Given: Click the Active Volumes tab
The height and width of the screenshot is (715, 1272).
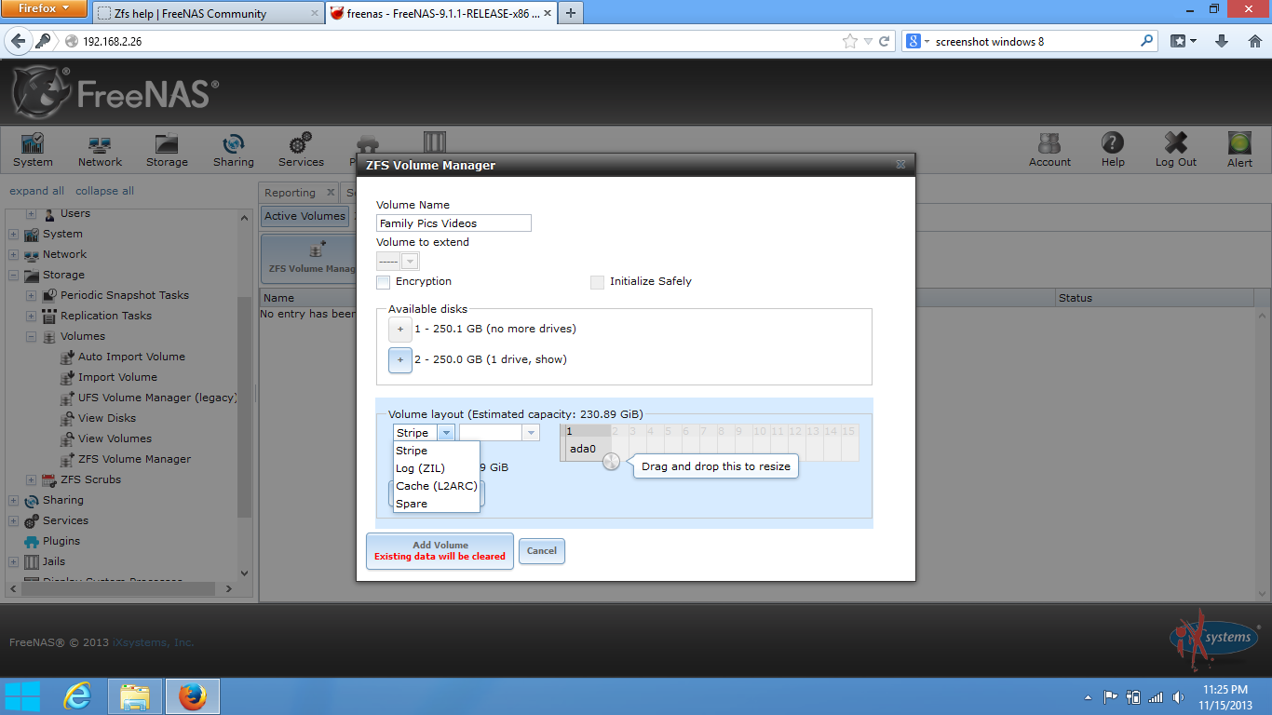Looking at the screenshot, I should pos(304,216).
